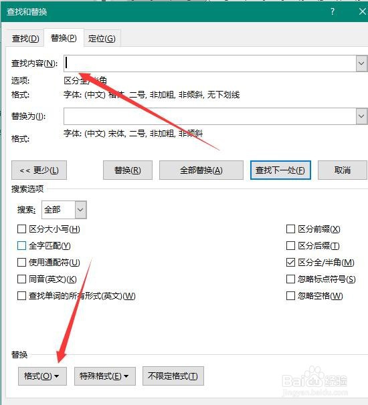Image resolution: width=368 pixels, height=405 pixels.
Task: Select the 替换(P) tab
Action: point(64,38)
